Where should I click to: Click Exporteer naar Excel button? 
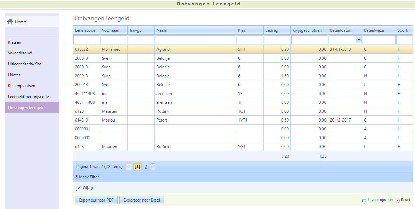[142, 200]
